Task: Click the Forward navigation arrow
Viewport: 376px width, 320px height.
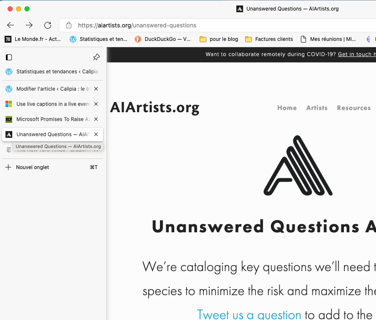Action: (29, 25)
